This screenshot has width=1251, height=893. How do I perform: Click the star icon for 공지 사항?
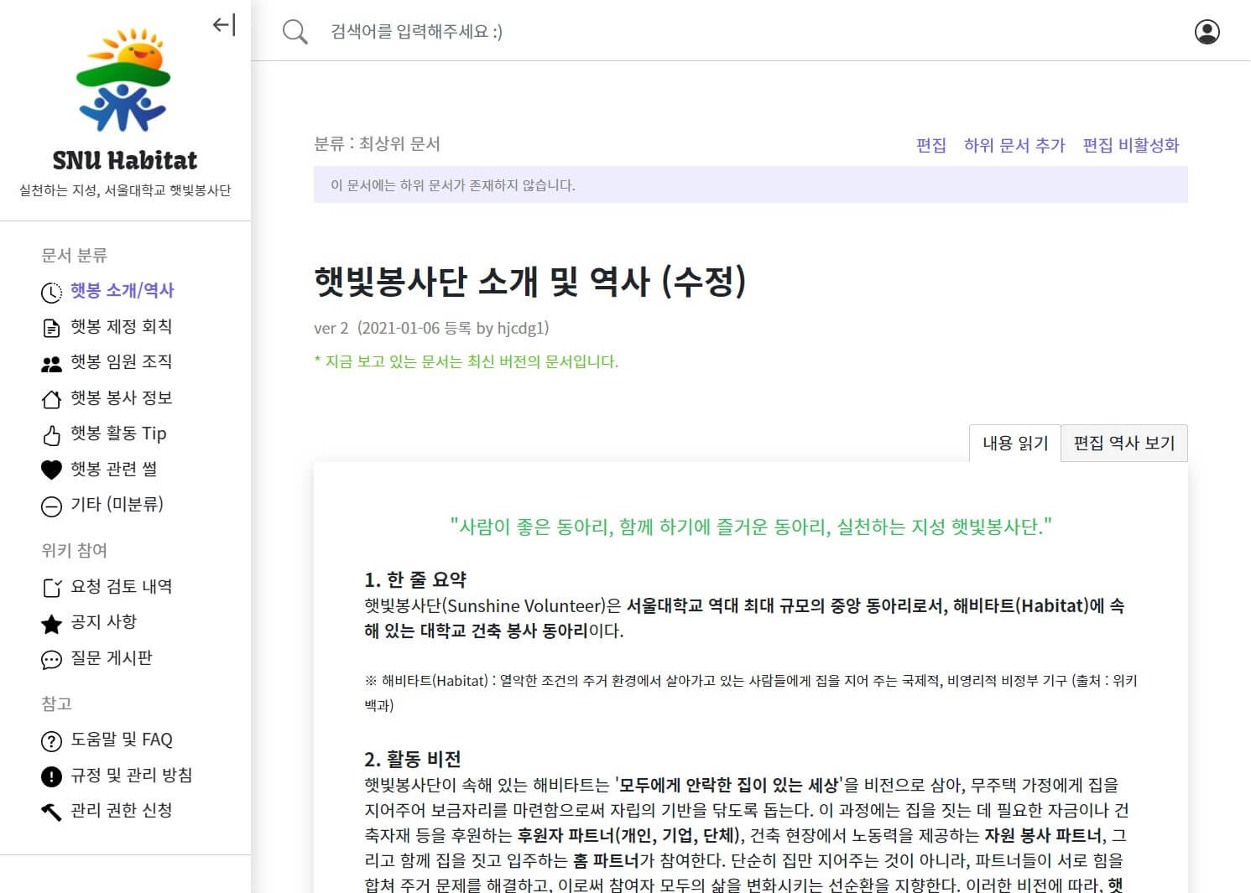51,624
